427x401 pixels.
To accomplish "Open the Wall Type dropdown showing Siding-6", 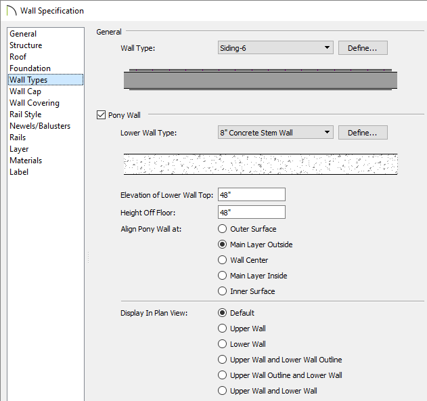I will pos(275,48).
